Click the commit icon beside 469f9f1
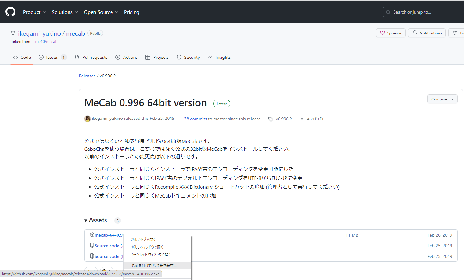This screenshot has width=464, height=280. 302,119
